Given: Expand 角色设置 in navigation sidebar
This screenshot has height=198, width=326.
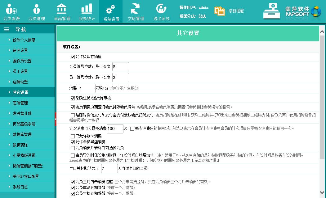Looking at the screenshot, I should [x=20, y=50].
